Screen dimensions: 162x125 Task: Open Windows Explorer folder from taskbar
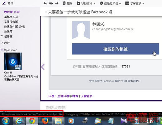click(58, 121)
